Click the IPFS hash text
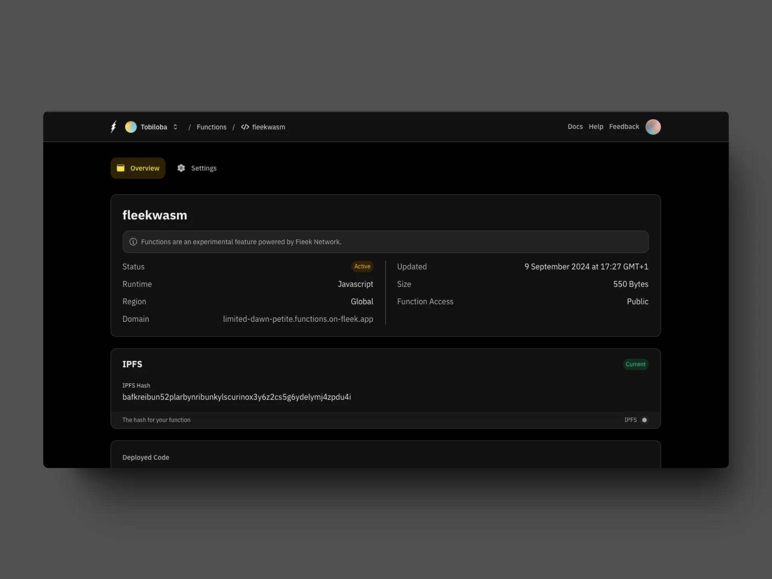 pyautogui.click(x=236, y=397)
